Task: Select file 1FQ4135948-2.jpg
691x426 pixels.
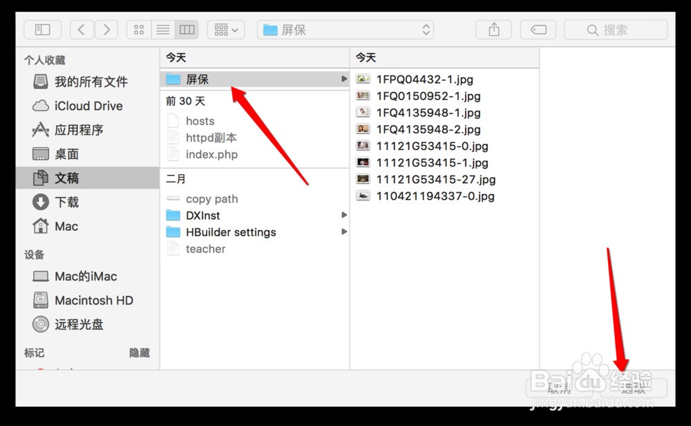Action: click(444, 130)
